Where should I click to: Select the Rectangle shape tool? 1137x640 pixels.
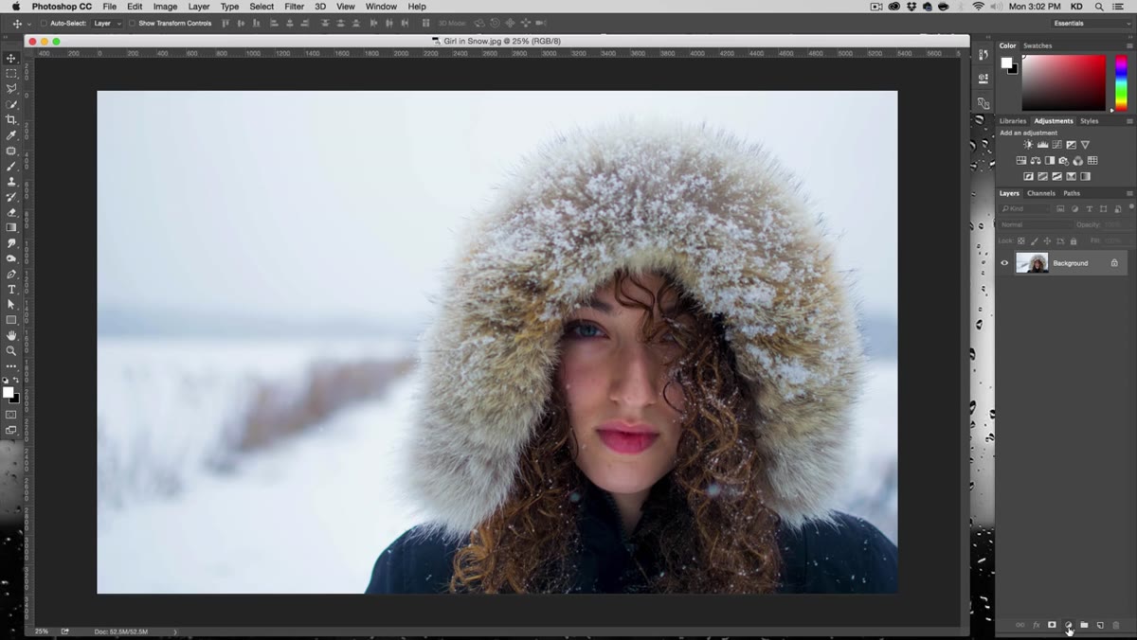point(11,320)
